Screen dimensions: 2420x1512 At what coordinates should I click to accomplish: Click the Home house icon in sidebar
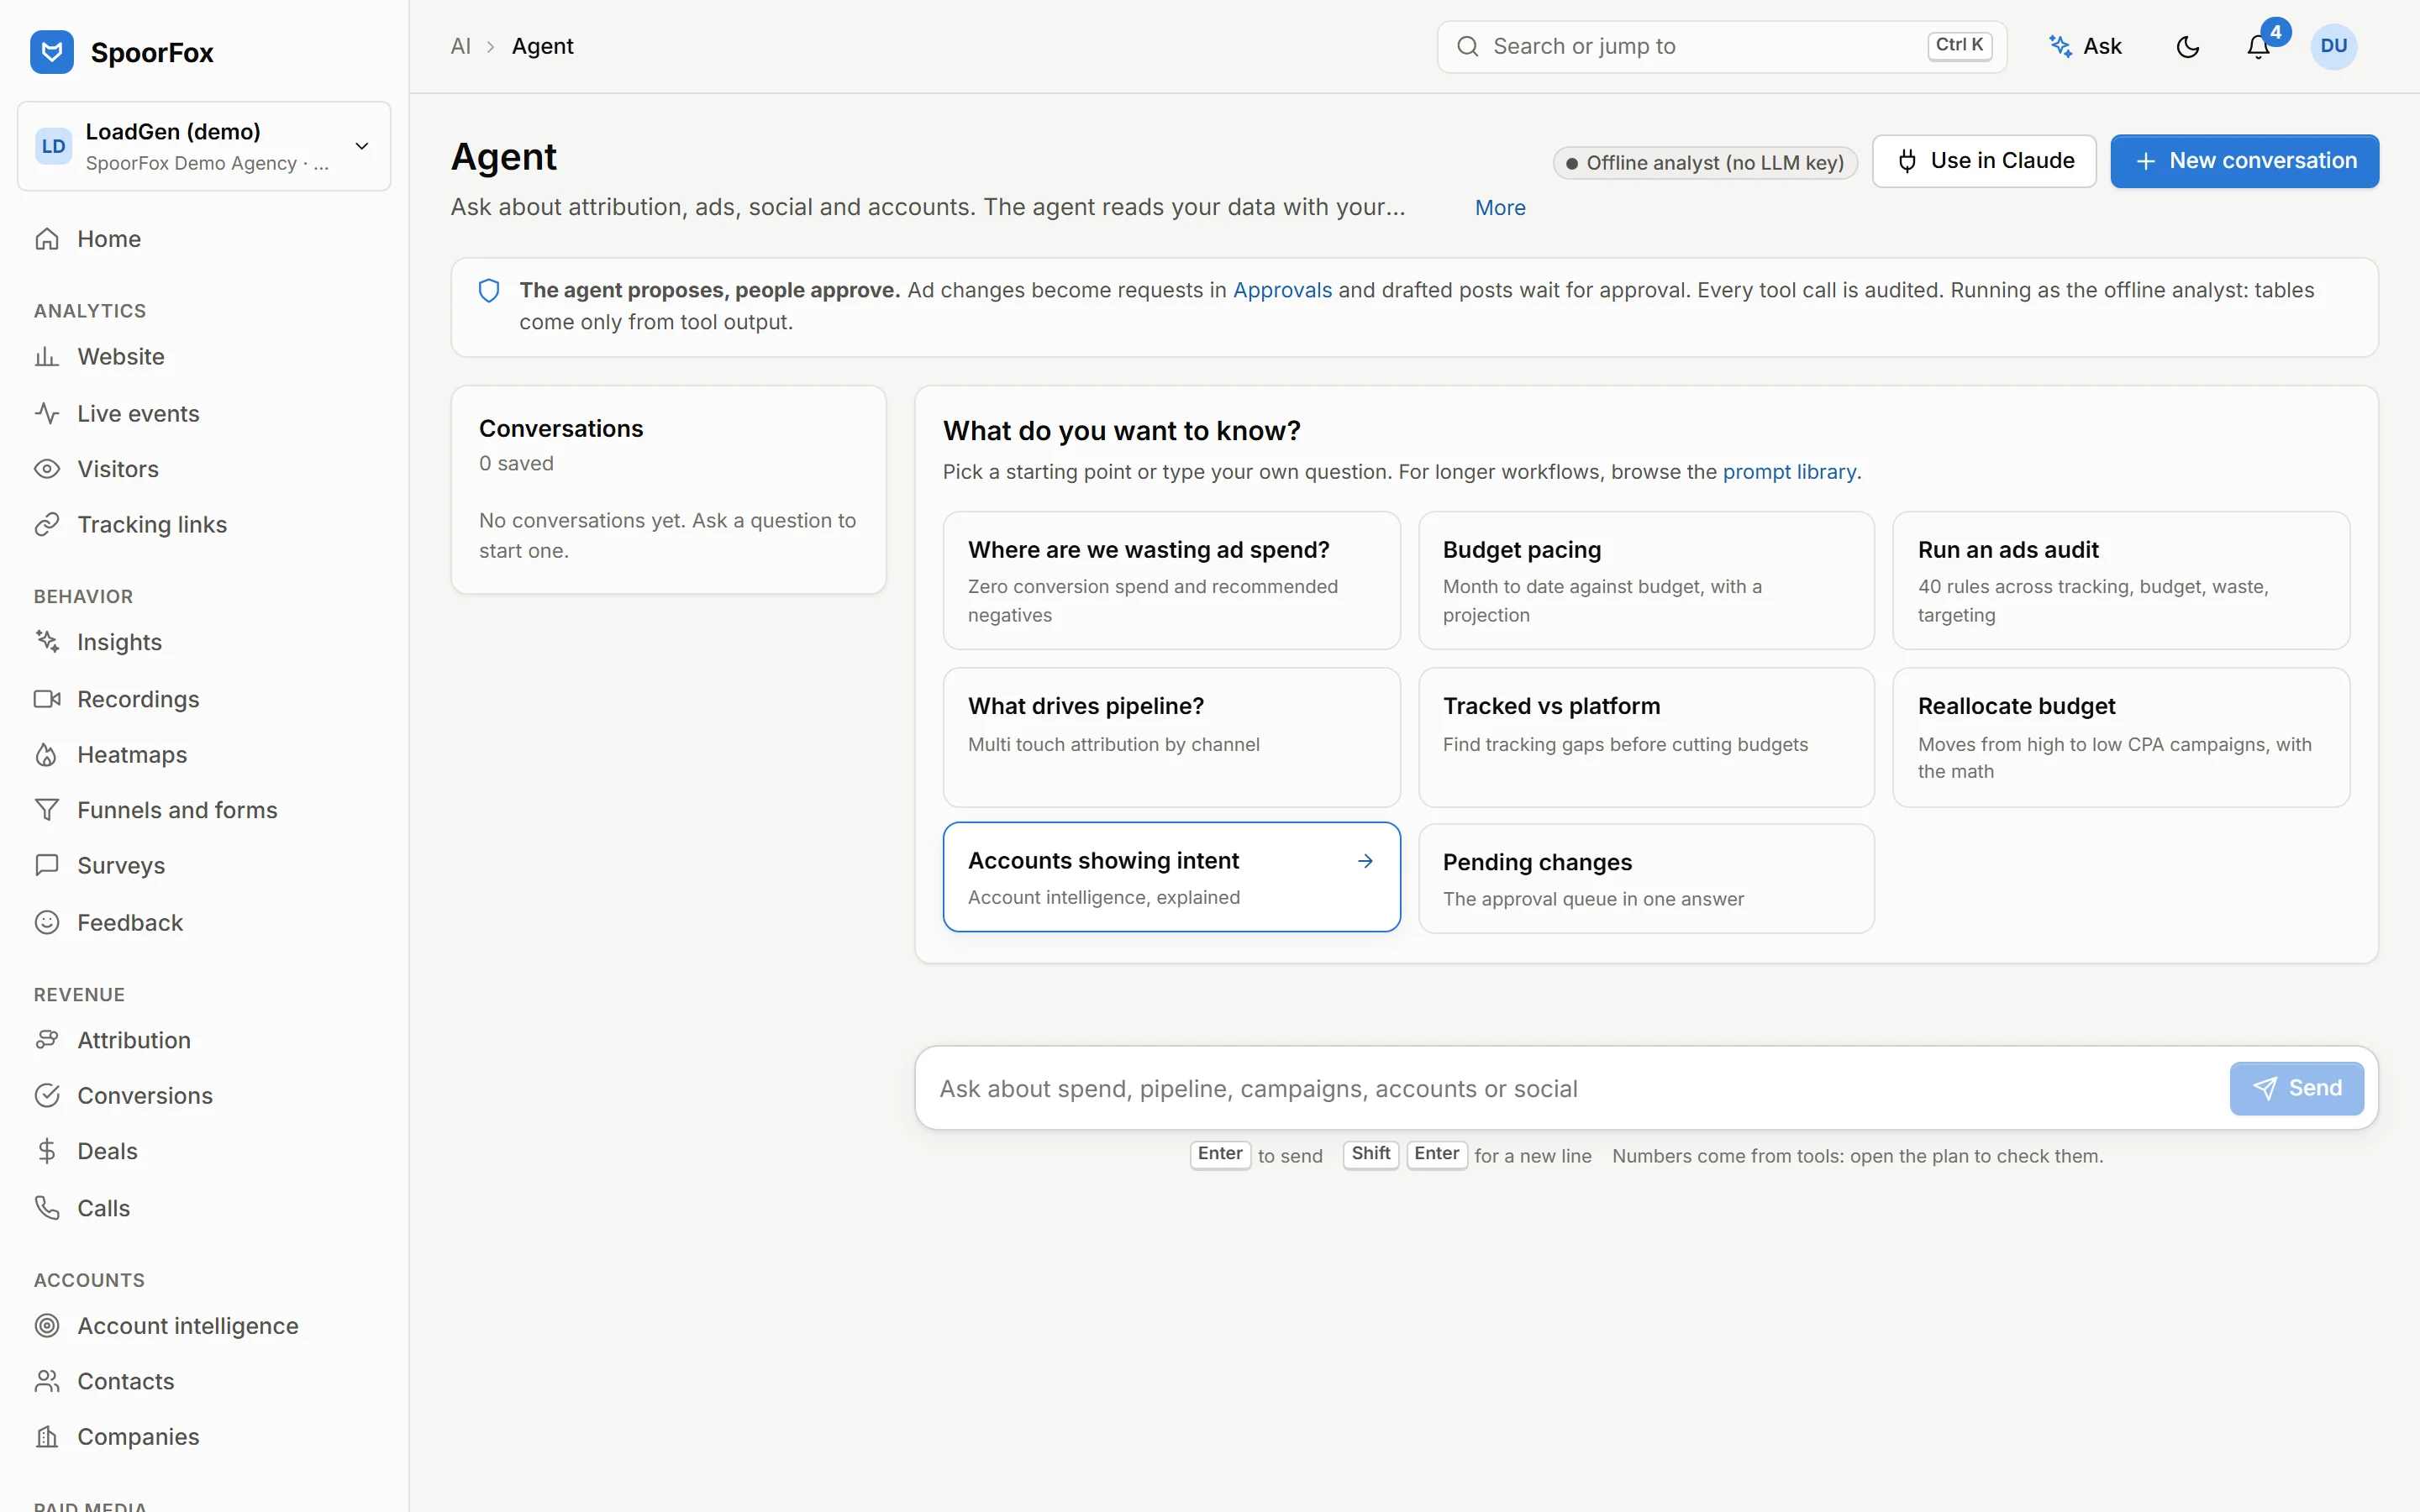pyautogui.click(x=47, y=239)
